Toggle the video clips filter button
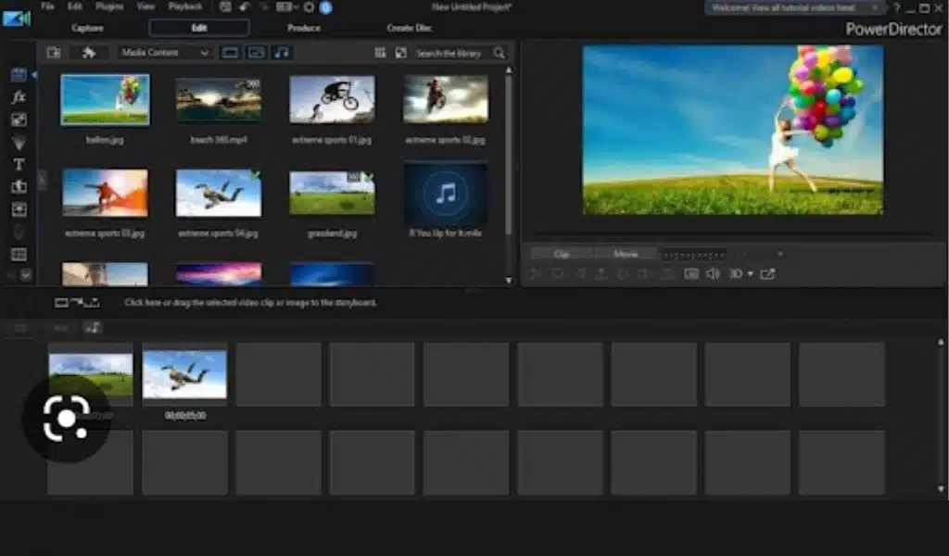 point(230,53)
